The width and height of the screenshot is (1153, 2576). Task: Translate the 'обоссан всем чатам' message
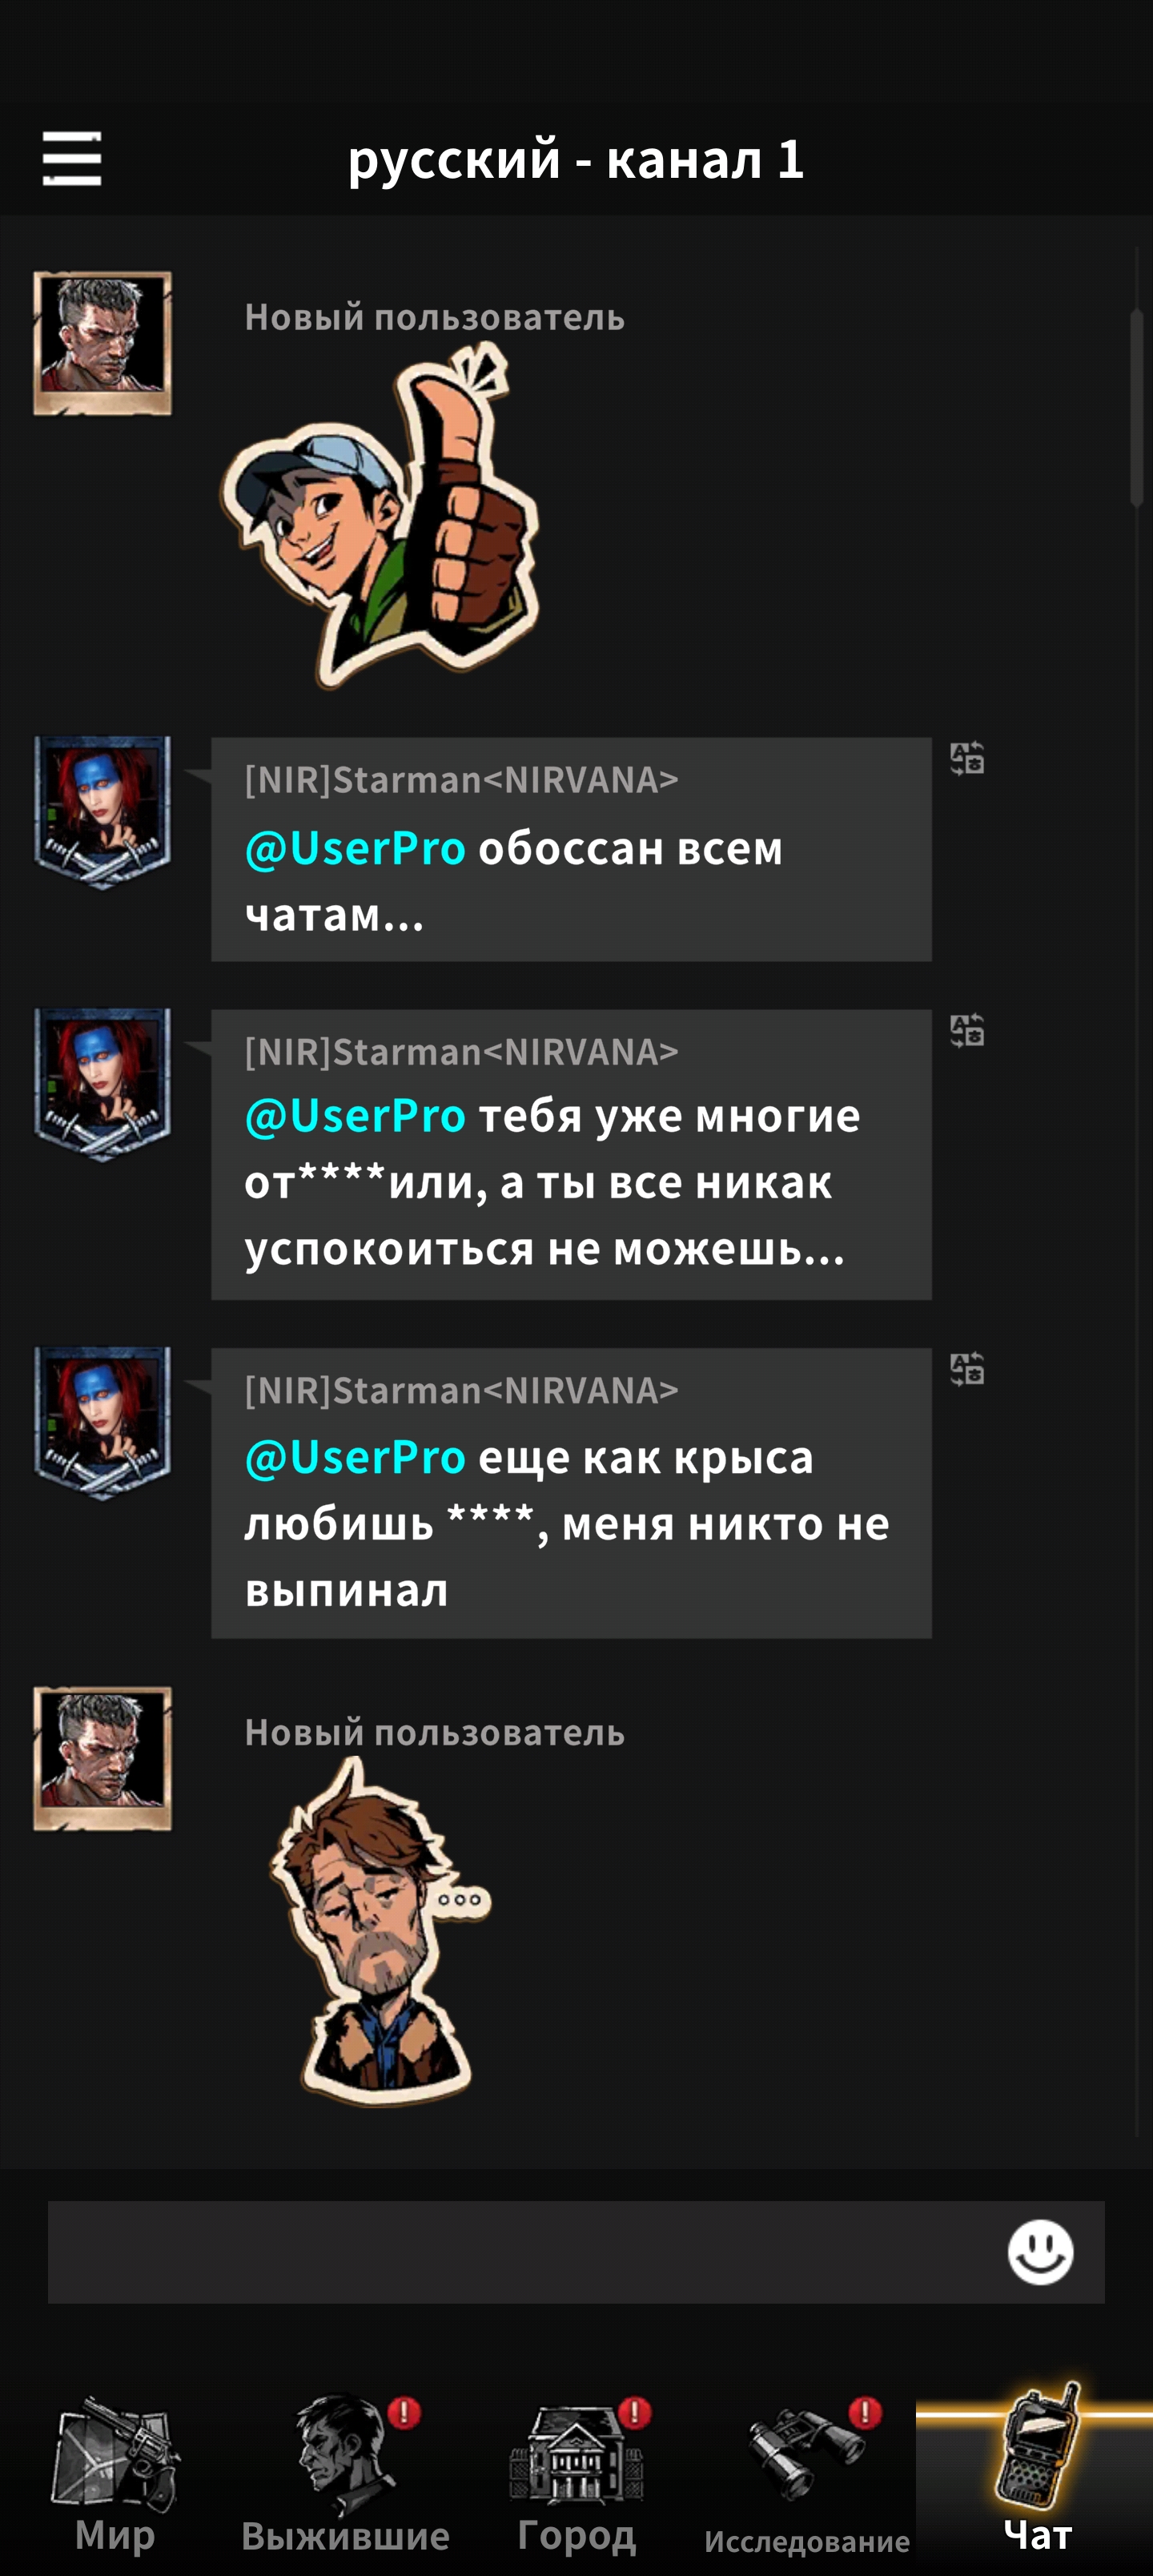(967, 759)
